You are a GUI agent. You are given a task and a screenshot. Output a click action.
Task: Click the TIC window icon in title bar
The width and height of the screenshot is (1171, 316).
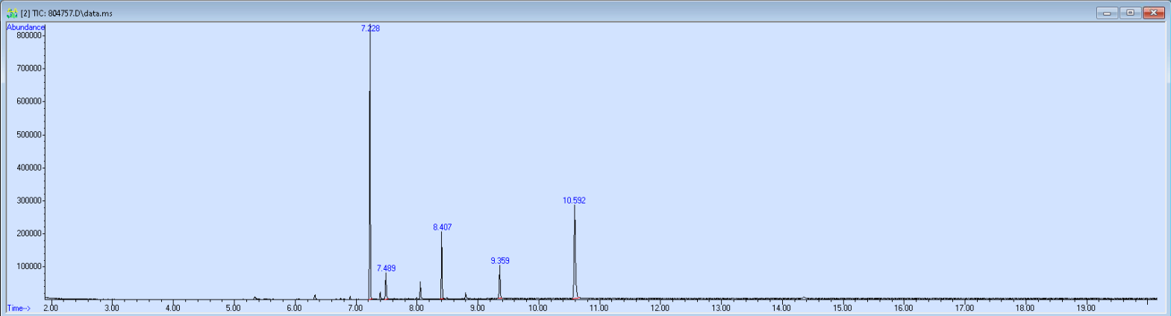pos(12,13)
